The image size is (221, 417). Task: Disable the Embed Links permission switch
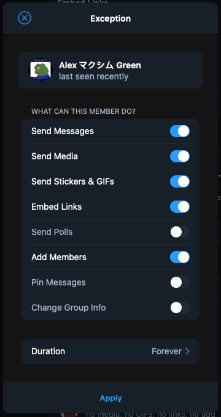[180, 207]
